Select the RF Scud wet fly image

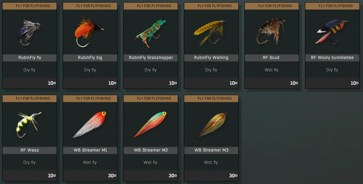(x=271, y=31)
